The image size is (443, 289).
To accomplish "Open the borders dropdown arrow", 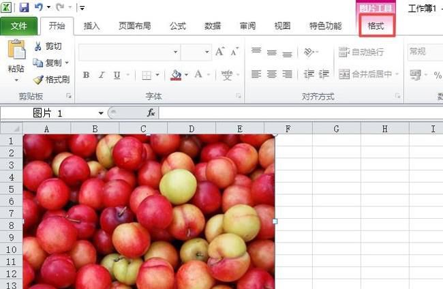I will click(x=157, y=75).
